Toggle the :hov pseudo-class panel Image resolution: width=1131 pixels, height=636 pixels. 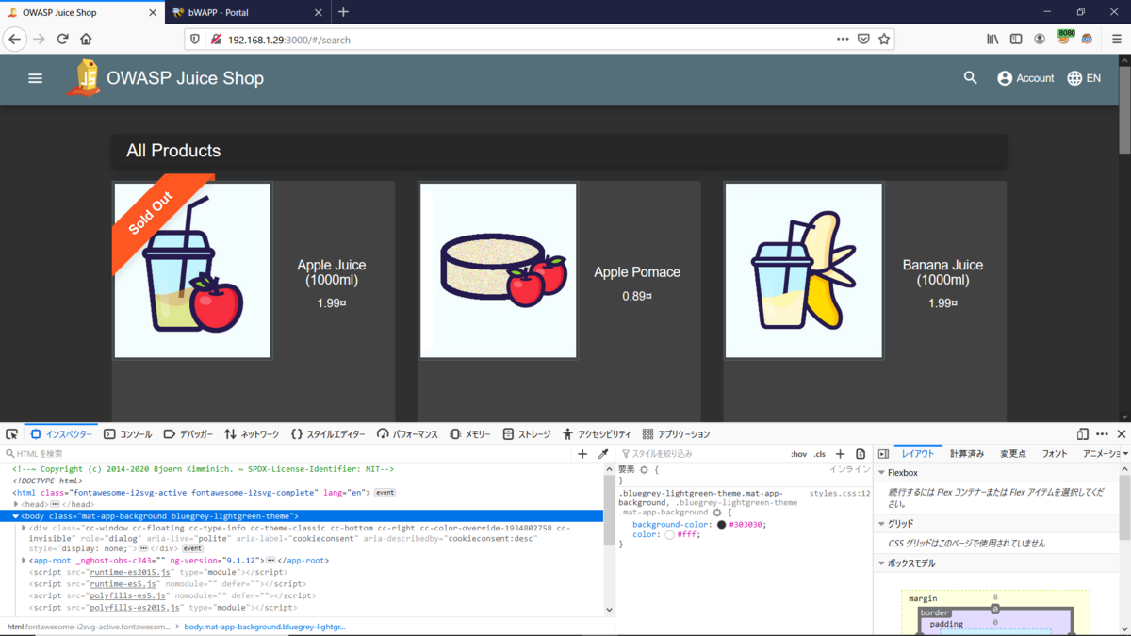pyautogui.click(x=798, y=454)
